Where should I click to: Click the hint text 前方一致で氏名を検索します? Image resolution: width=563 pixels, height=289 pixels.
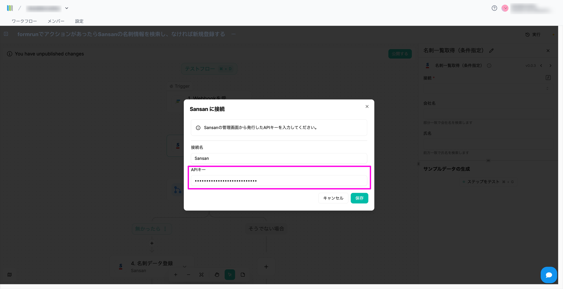coord(446,153)
